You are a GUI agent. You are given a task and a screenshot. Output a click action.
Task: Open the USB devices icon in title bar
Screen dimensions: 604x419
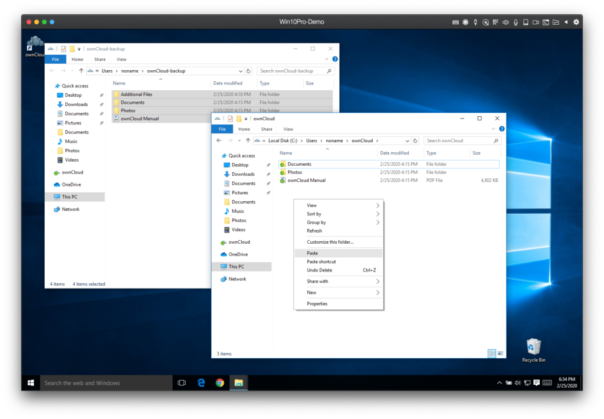(x=475, y=22)
